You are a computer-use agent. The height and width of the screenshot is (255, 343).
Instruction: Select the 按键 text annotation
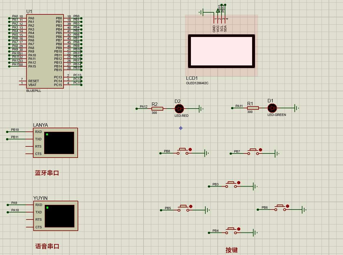(232, 250)
